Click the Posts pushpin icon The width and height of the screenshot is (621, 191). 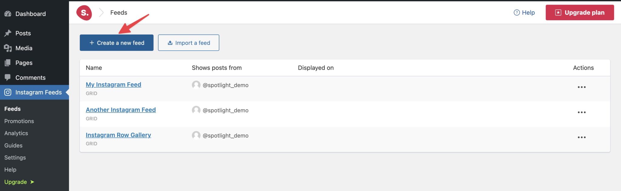pos(8,33)
